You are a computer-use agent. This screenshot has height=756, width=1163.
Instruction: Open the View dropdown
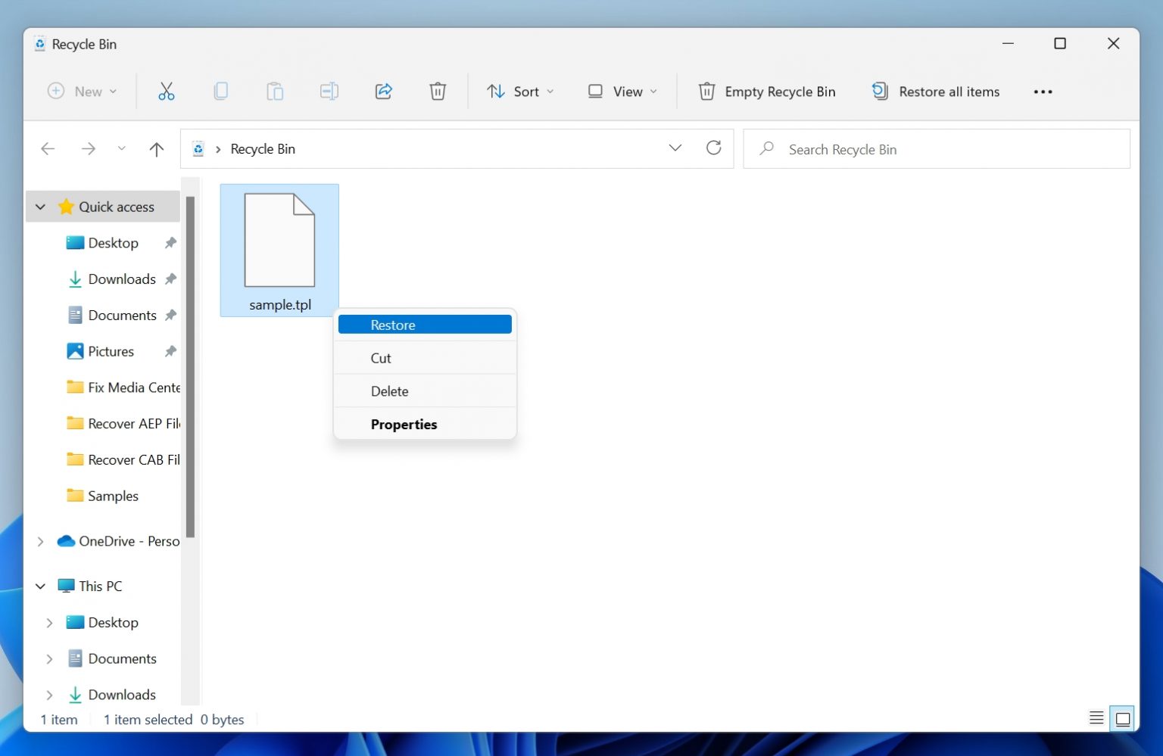tap(621, 91)
